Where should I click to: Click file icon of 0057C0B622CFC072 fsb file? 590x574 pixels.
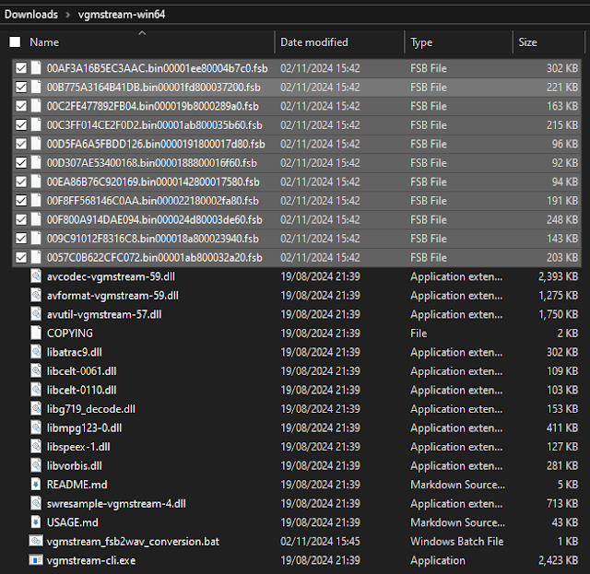pyautogui.click(x=36, y=257)
